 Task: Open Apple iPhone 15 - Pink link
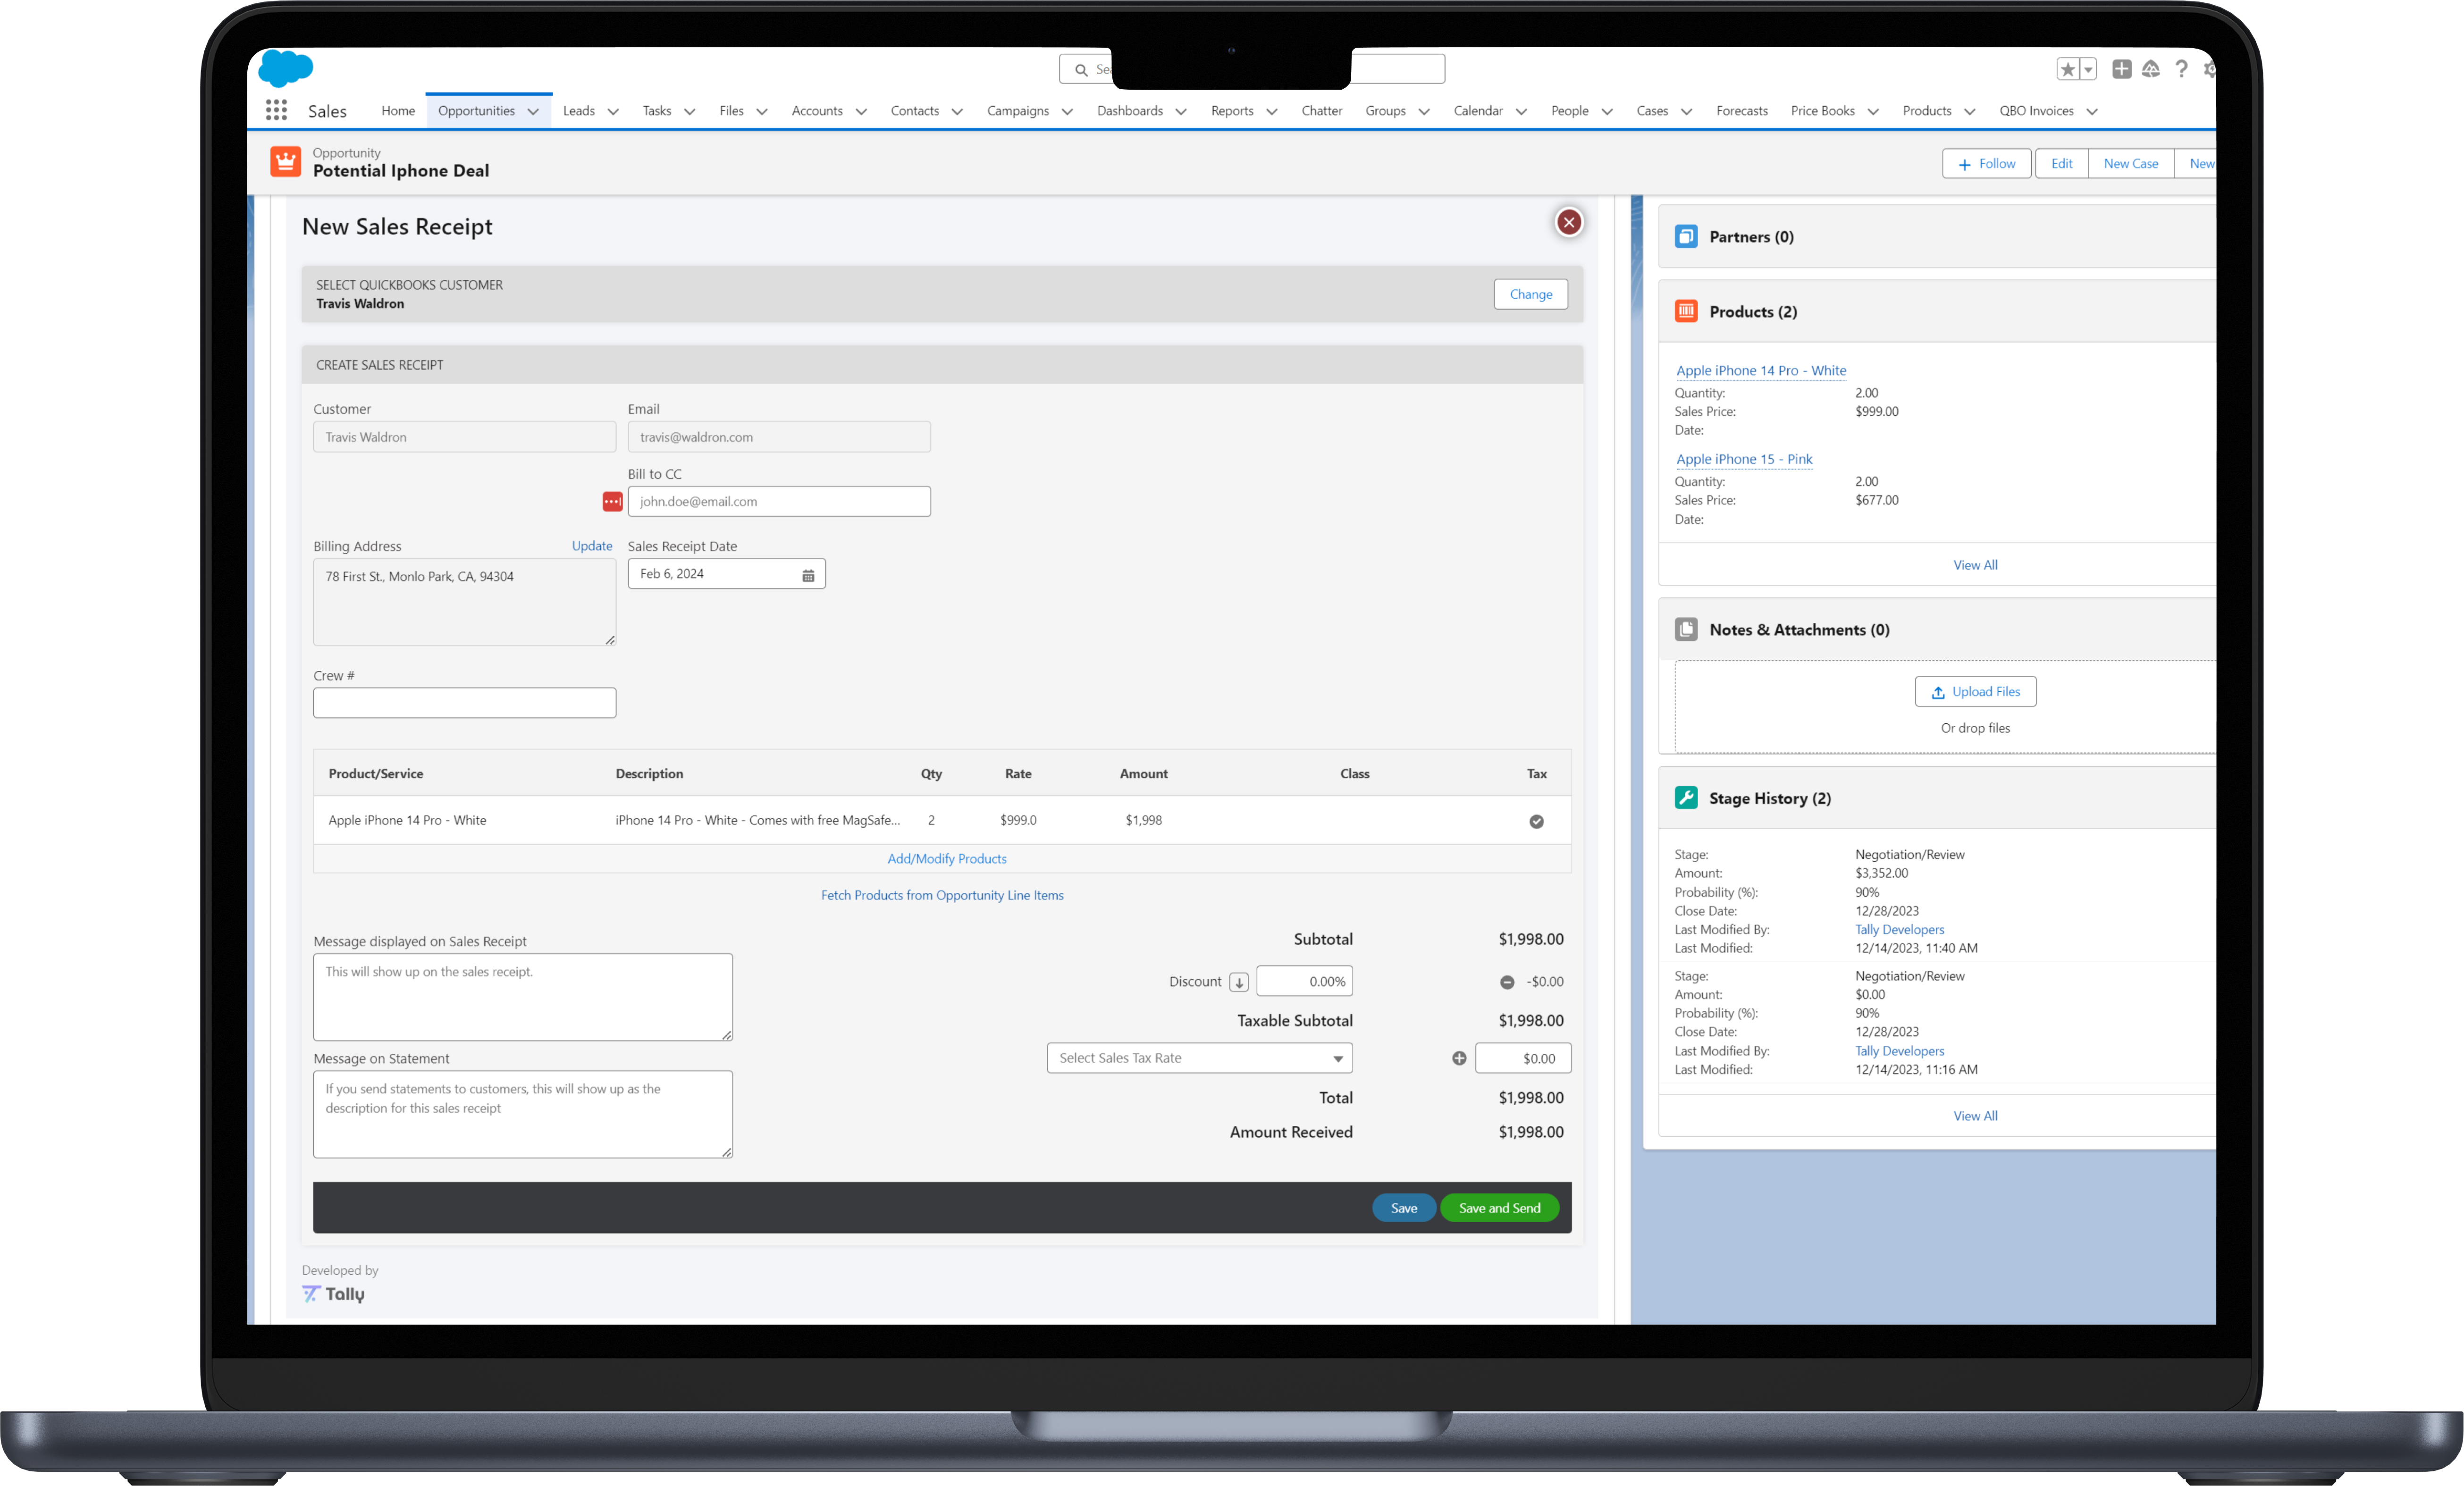(1744, 459)
